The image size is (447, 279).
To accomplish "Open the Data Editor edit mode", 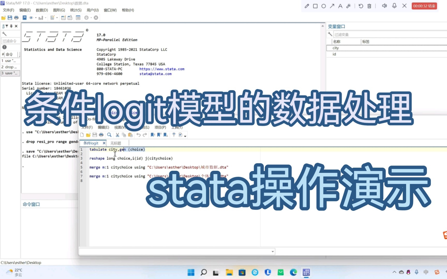I will coord(63,18).
